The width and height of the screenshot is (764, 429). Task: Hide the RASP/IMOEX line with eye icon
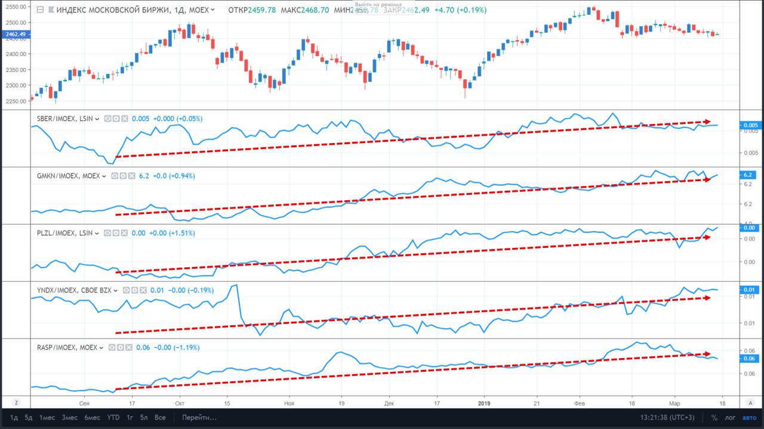(x=112, y=347)
